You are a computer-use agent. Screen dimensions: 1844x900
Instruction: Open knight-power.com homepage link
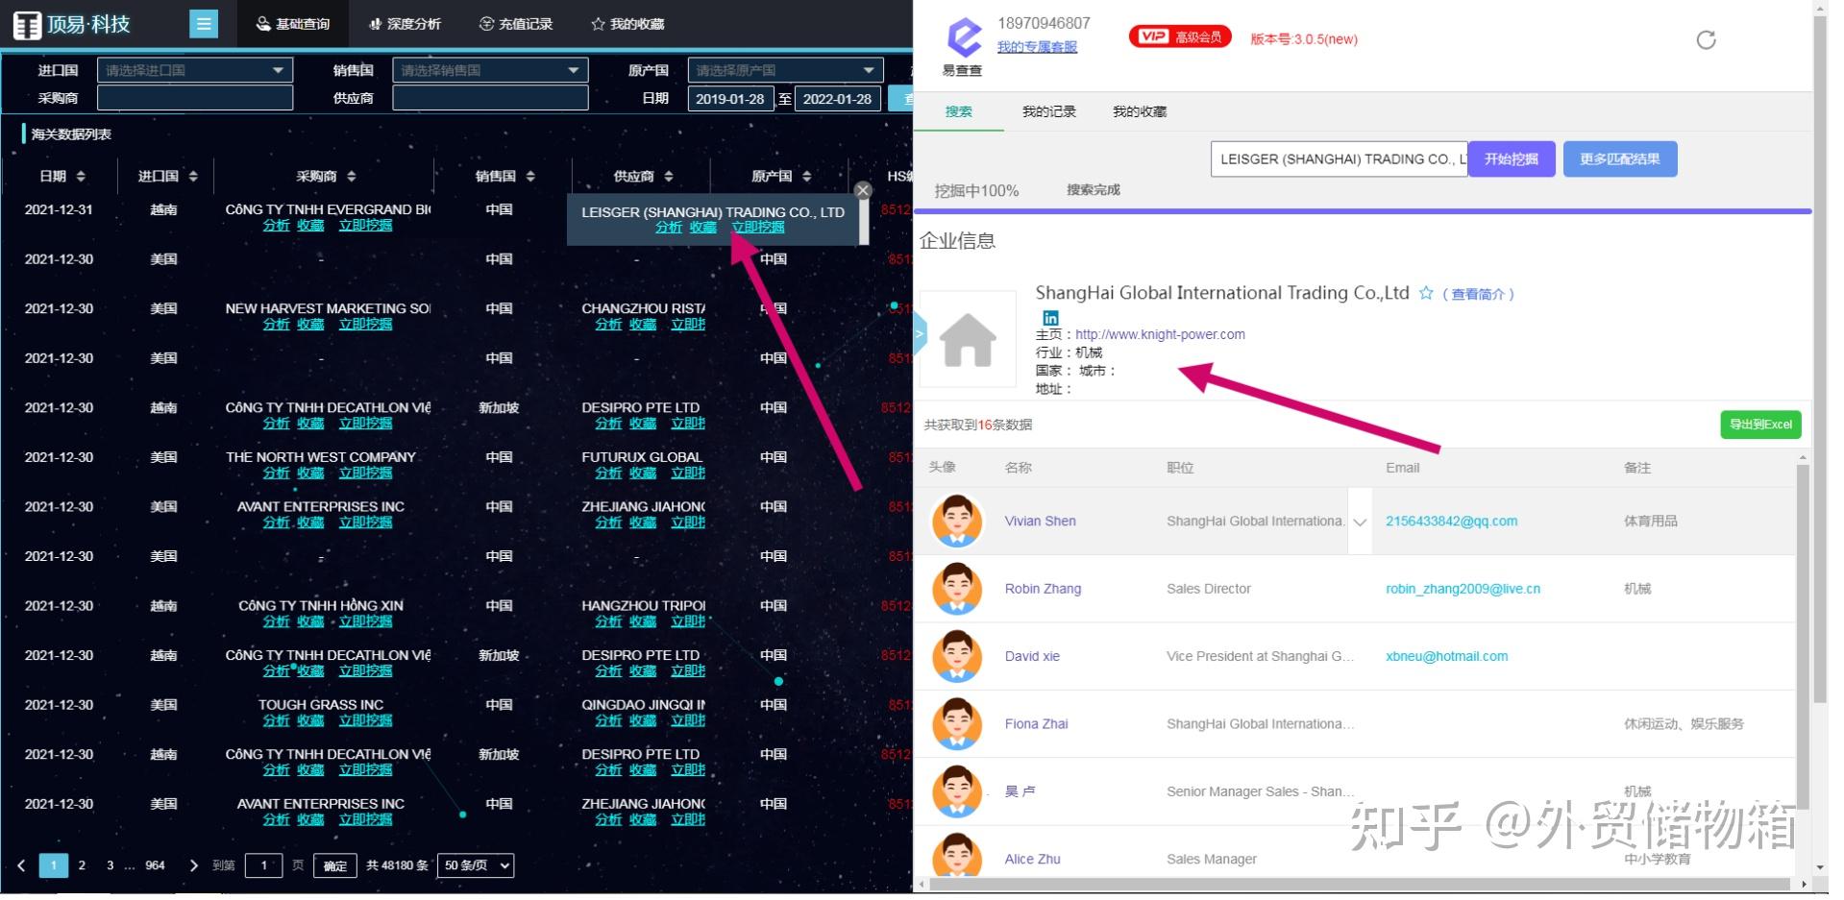click(1160, 334)
